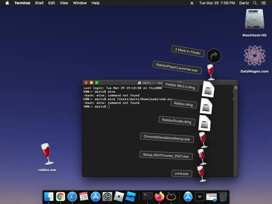Open App Store icon beside Calendar
272x204 pixels.
click(96, 197)
